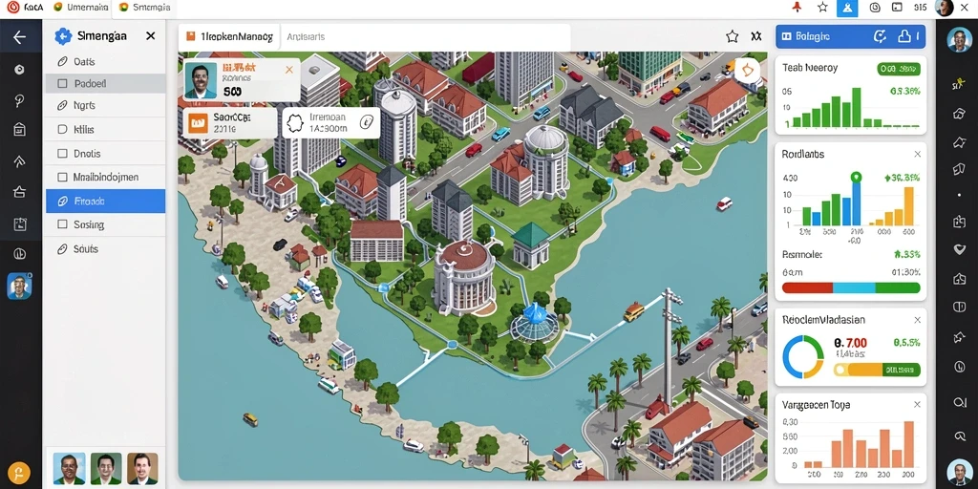978x489 pixels.
Task: Click the avatar in the left dark sidebar
Action: point(19,287)
